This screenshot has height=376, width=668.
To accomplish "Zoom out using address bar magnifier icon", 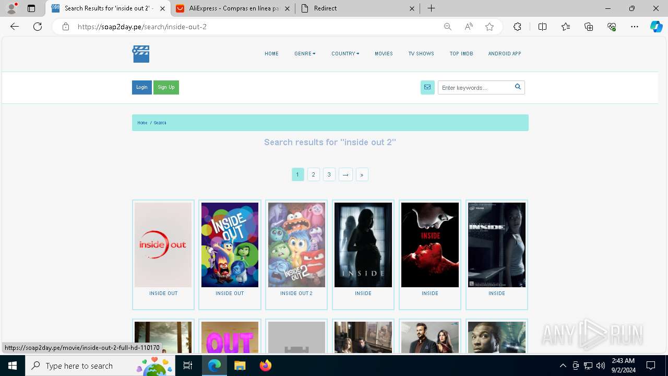I will click(447, 27).
